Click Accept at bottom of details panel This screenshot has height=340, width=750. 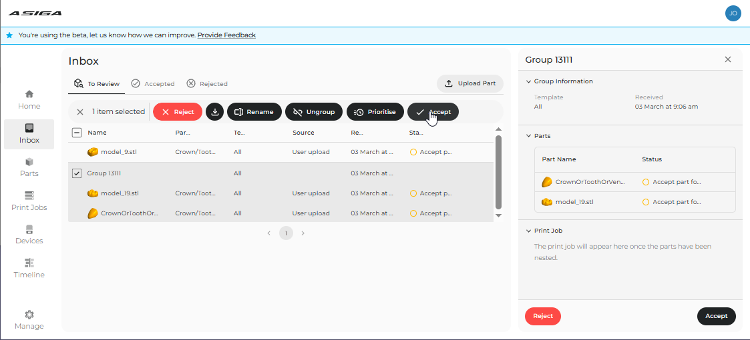click(x=717, y=316)
